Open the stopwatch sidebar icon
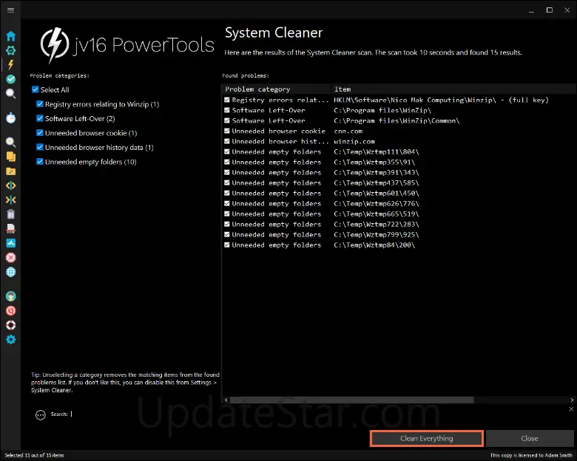 [10, 117]
